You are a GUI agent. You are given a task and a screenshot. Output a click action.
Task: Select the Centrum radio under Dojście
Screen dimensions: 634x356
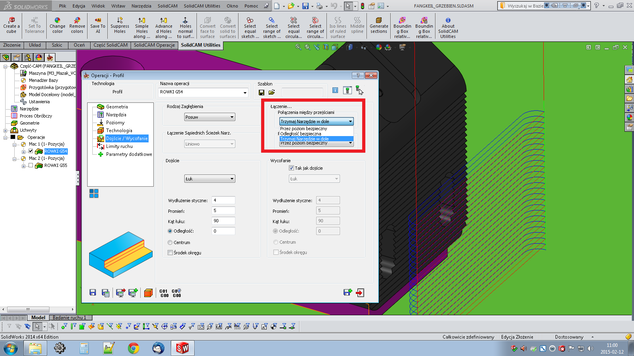tap(170, 242)
